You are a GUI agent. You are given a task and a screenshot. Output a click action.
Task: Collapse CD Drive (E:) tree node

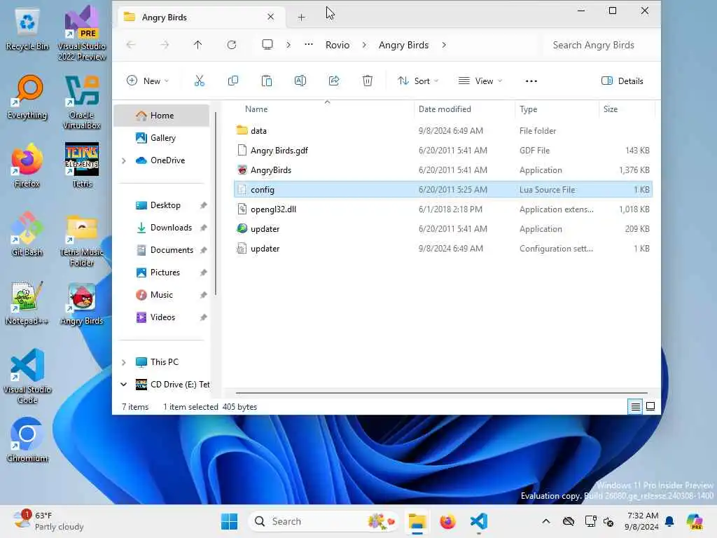pyautogui.click(x=123, y=385)
